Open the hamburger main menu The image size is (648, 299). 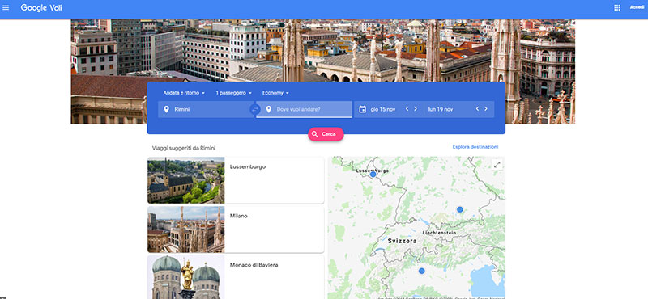[6, 7]
